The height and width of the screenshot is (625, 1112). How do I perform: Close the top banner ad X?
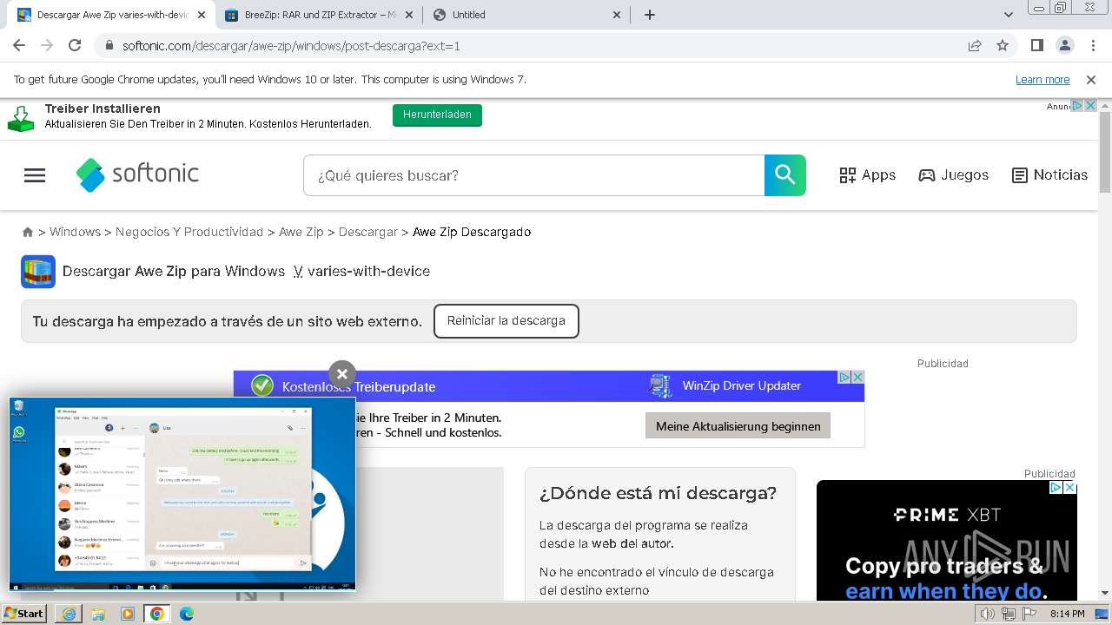click(x=1091, y=106)
